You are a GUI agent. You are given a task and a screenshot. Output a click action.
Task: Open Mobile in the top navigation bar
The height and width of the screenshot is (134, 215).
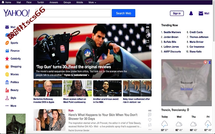click(80, 2)
